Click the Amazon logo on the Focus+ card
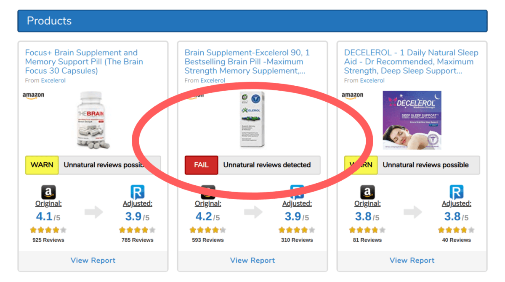505x282 pixels. [x=33, y=95]
